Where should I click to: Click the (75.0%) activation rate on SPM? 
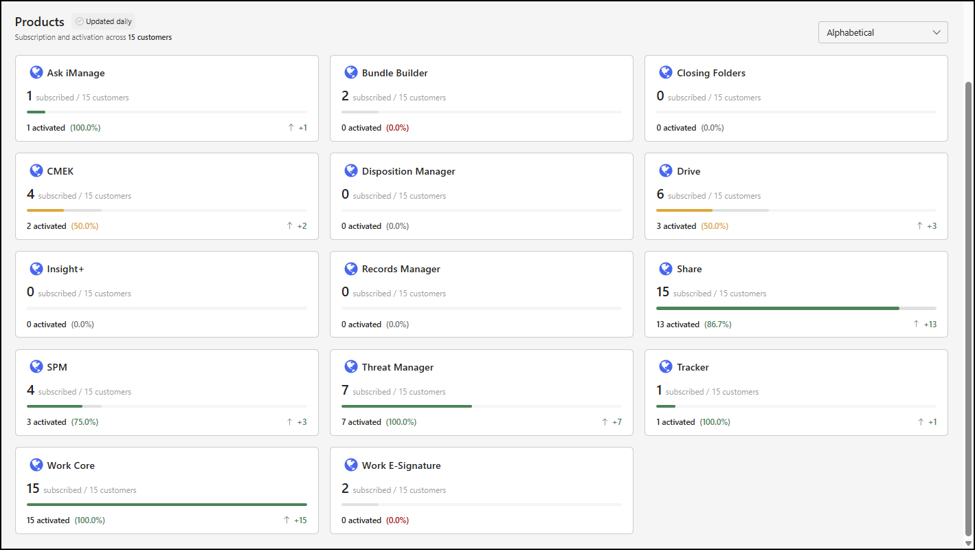(x=85, y=422)
